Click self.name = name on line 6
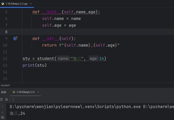 click(x=61, y=19)
